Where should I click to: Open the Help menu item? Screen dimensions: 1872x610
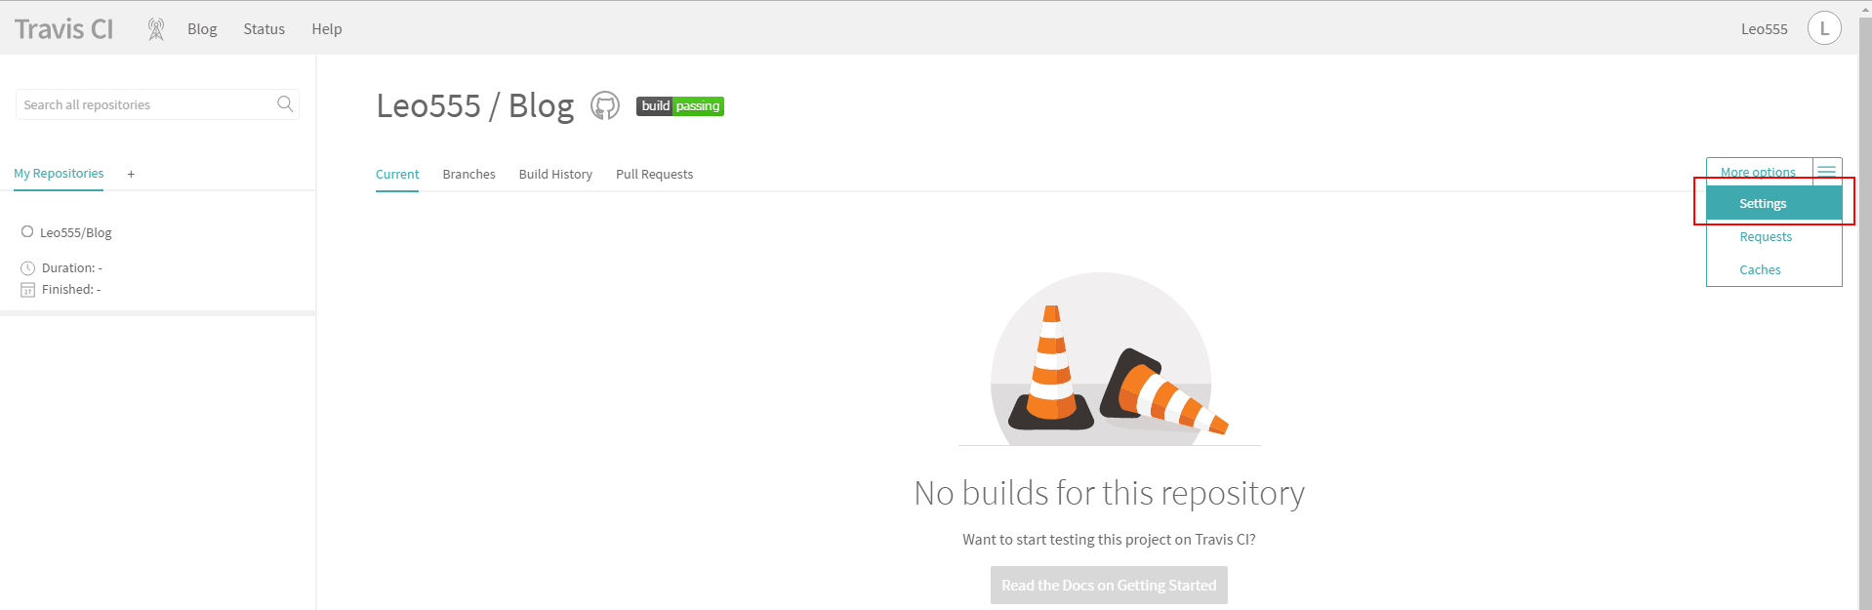[326, 29]
